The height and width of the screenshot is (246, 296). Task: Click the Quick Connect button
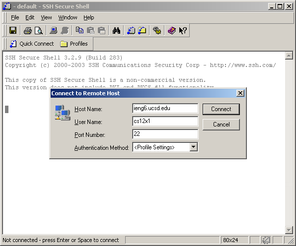[32, 44]
